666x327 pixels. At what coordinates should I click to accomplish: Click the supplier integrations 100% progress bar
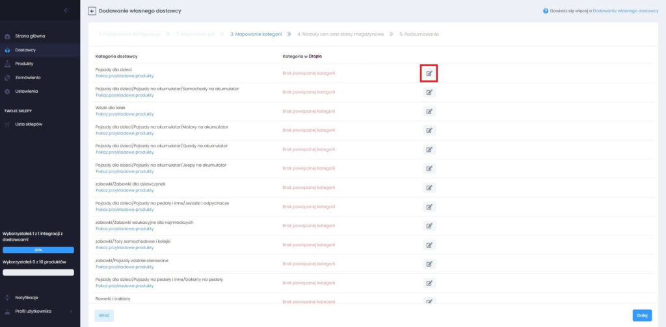(x=38, y=250)
